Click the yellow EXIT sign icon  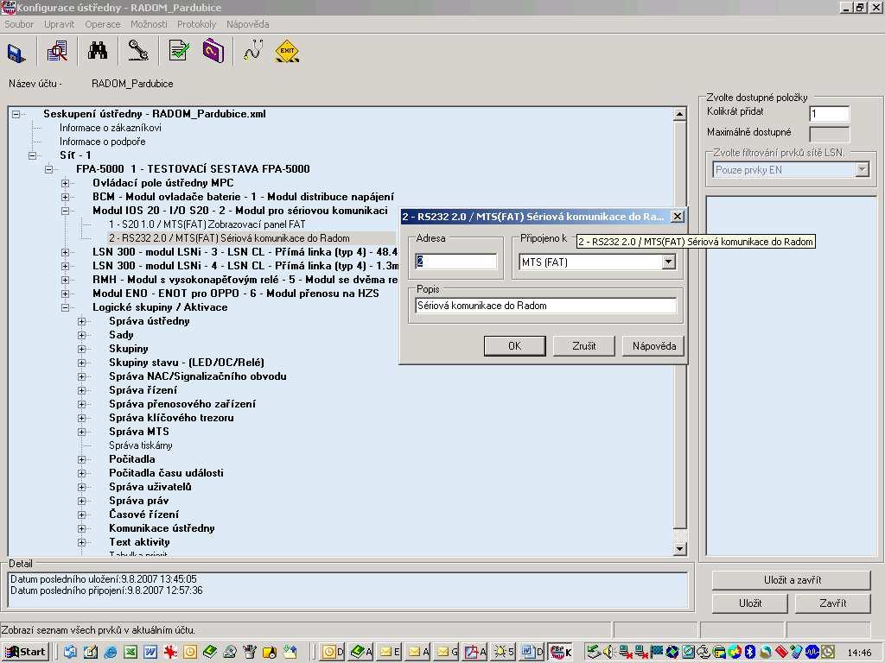point(287,51)
